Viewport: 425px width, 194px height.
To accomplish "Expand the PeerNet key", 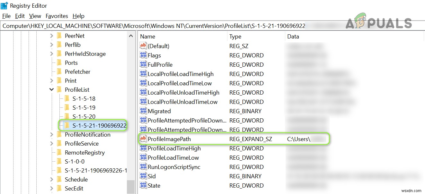I will coord(52,36).
